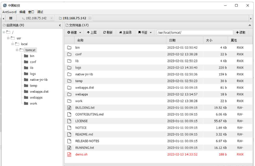Select the demo.sh file name
This screenshot has height=166, width=255.
(81, 154)
